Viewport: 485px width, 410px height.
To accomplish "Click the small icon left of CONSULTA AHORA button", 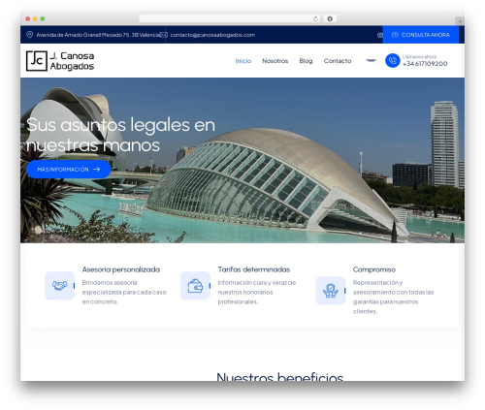I will [380, 35].
